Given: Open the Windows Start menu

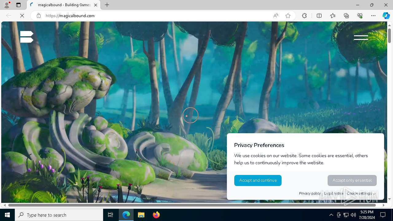Looking at the screenshot, I should pos(7,215).
